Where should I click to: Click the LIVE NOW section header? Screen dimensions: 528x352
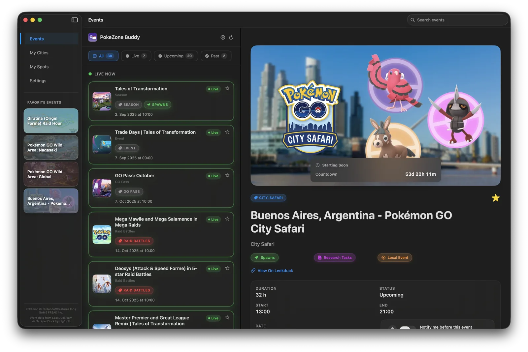tap(102, 74)
